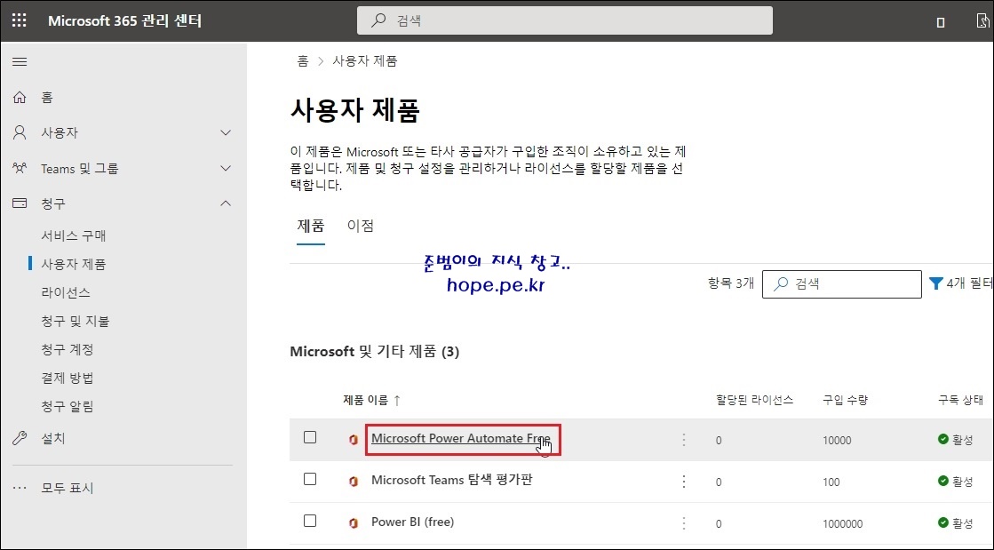Expand the Teams 및 그룹 chevron
Viewport: 994px width, 550px height.
tap(226, 168)
